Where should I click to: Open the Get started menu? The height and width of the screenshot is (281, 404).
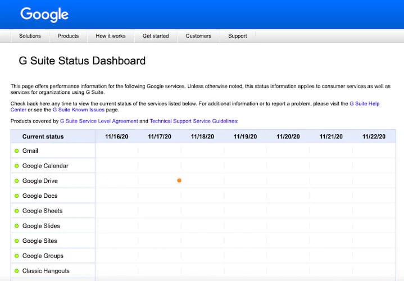coord(156,36)
